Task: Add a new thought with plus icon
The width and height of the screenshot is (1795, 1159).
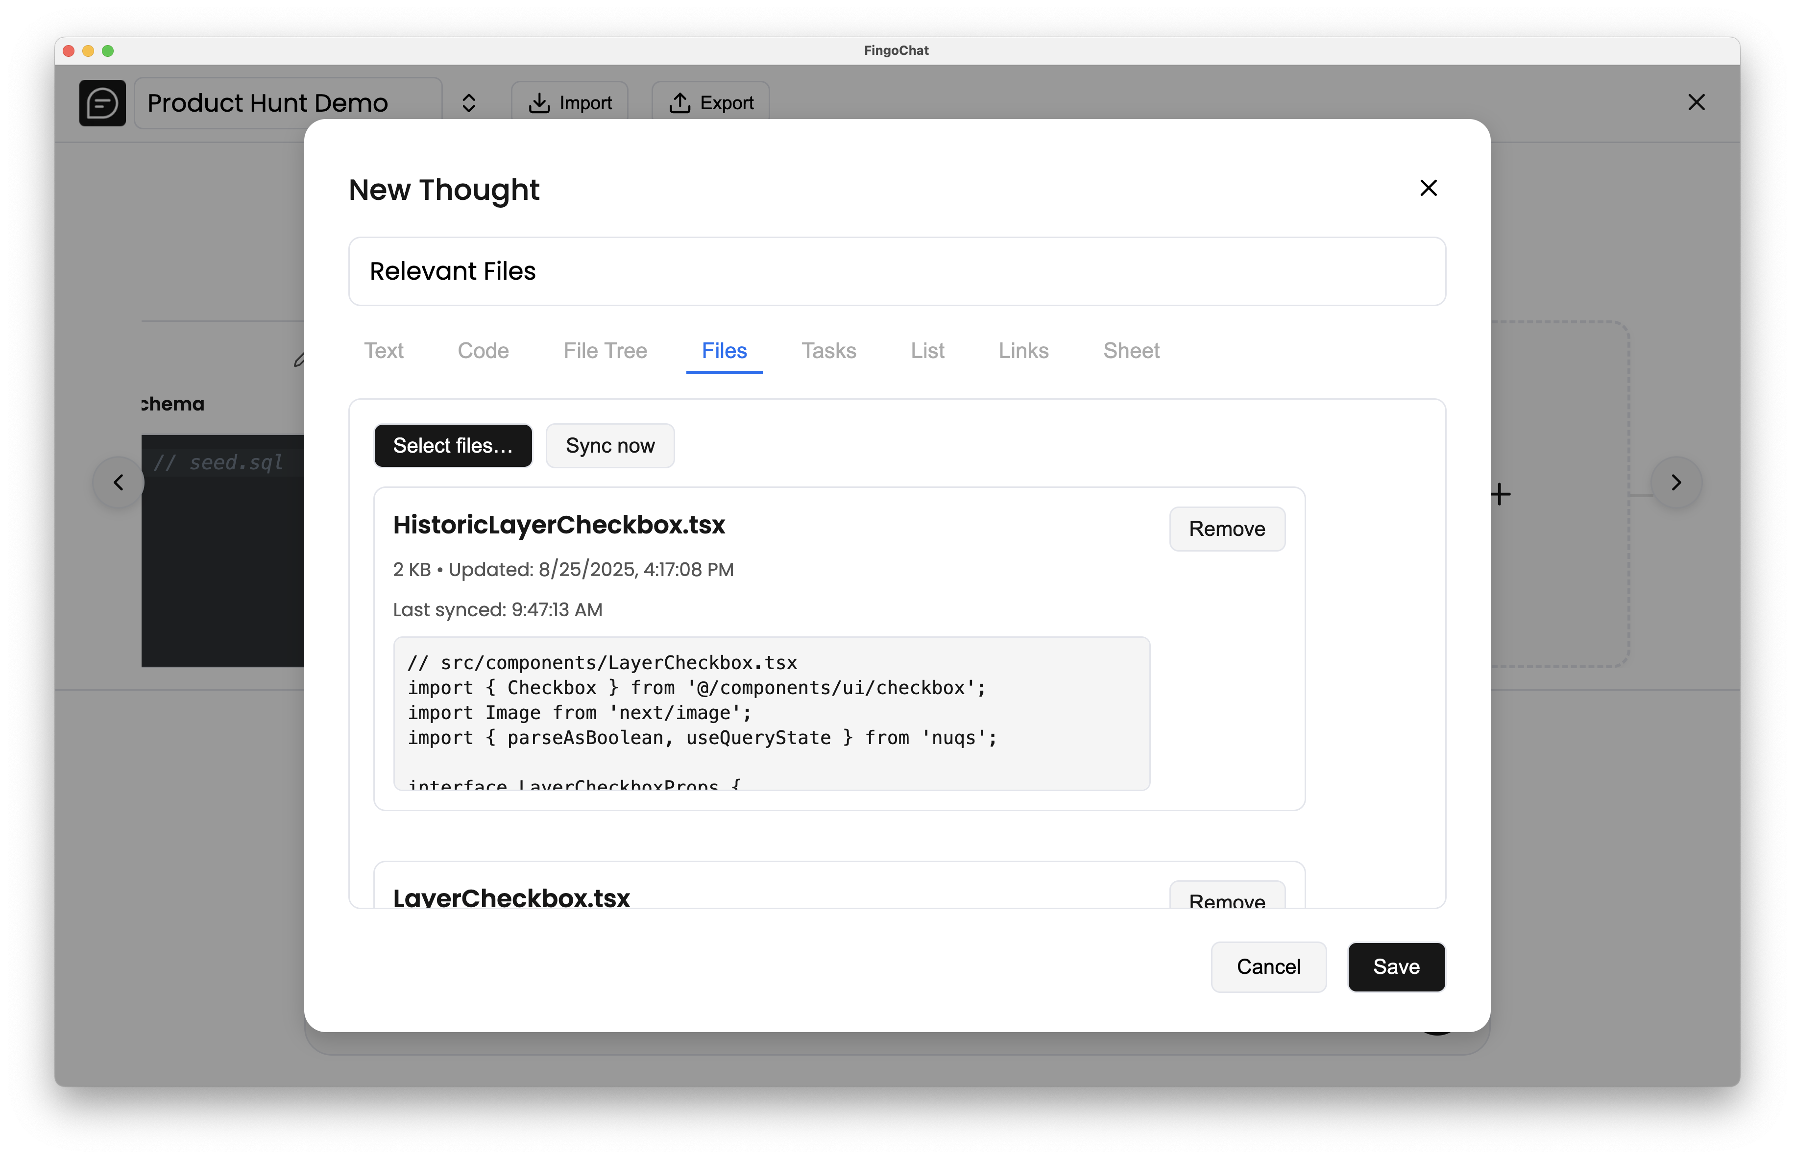Action: [x=1500, y=494]
